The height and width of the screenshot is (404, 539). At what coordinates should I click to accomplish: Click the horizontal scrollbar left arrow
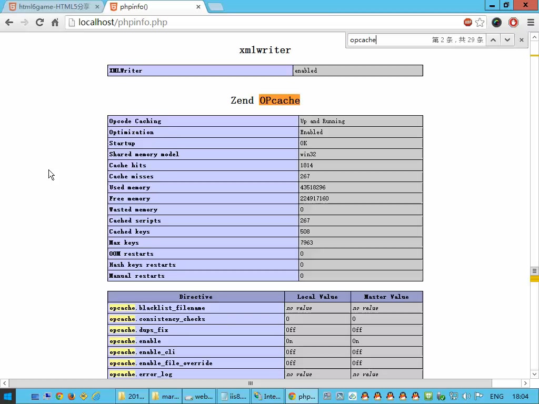point(4,383)
